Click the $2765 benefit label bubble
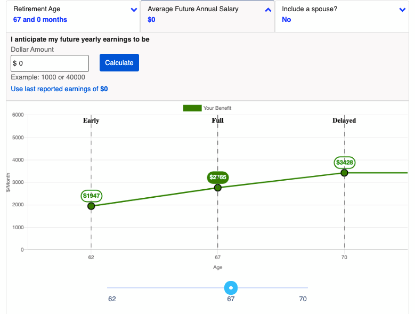The image size is (415, 314). coord(218,177)
